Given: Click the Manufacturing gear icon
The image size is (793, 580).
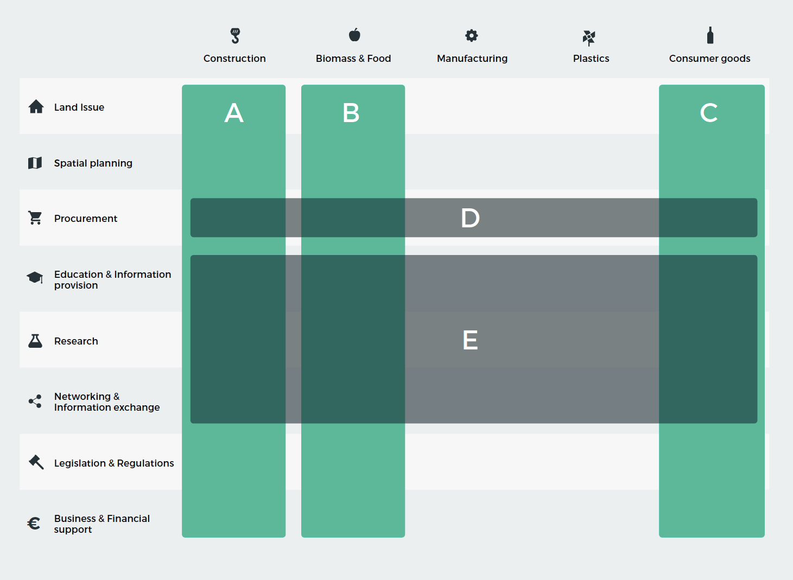Looking at the screenshot, I should pos(472,36).
